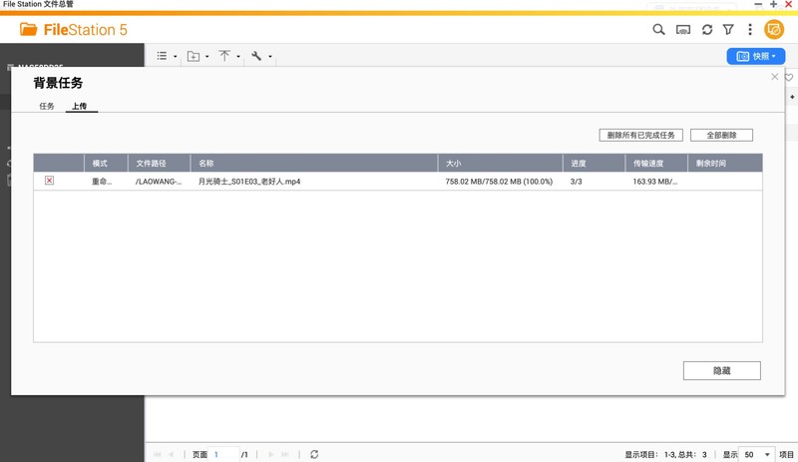Switch to the 任务 tab
The width and height of the screenshot is (798, 462).
[47, 106]
